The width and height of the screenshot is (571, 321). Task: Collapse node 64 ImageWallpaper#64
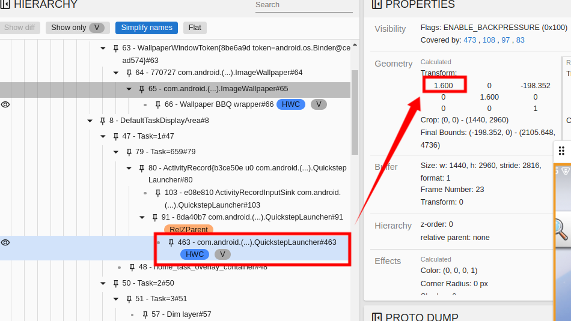(x=116, y=73)
